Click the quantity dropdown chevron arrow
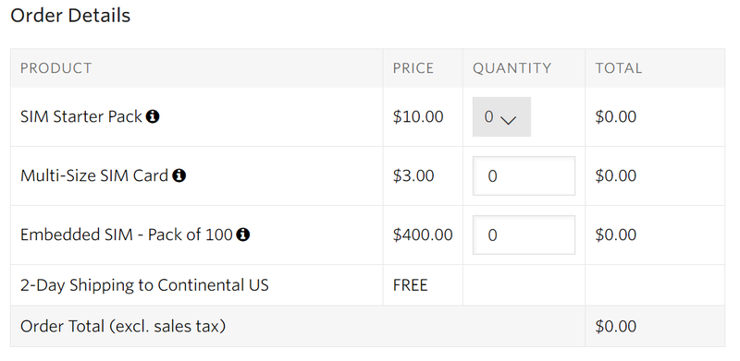The height and width of the screenshot is (361, 740). pos(508,121)
